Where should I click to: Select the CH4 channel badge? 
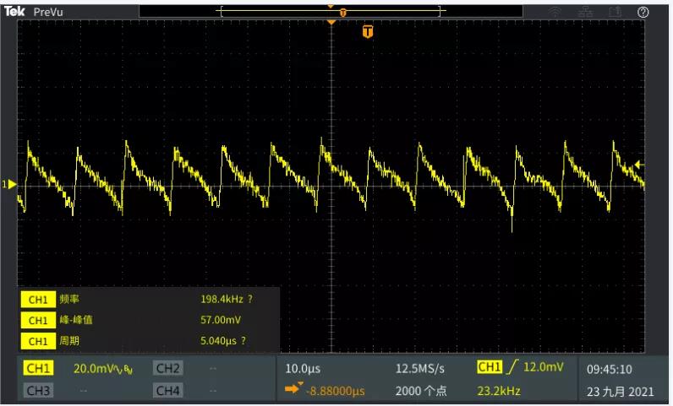(x=167, y=391)
